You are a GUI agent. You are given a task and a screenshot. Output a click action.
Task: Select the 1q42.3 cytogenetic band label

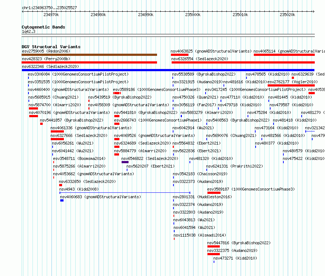(28, 31)
